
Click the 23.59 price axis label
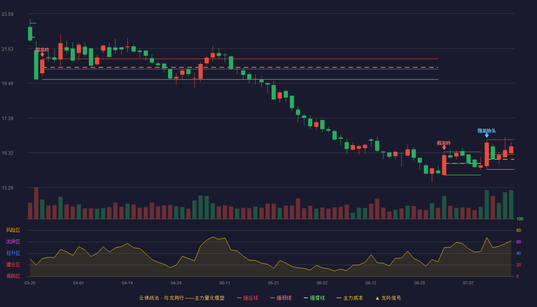point(7,14)
